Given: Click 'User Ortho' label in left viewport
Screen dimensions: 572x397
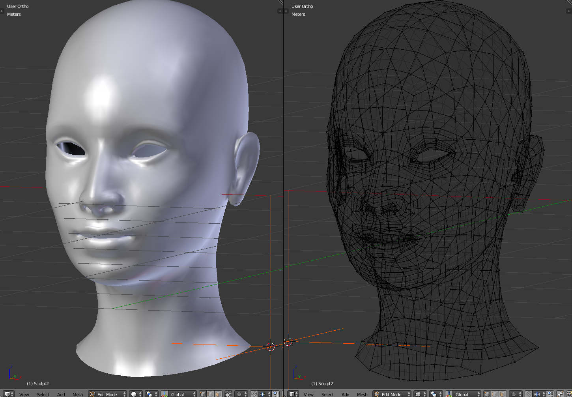Looking at the screenshot, I should [x=18, y=6].
